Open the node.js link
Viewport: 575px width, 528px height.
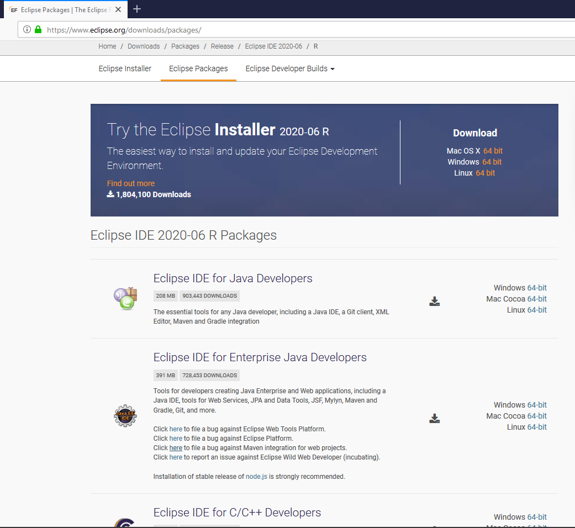[x=256, y=476]
